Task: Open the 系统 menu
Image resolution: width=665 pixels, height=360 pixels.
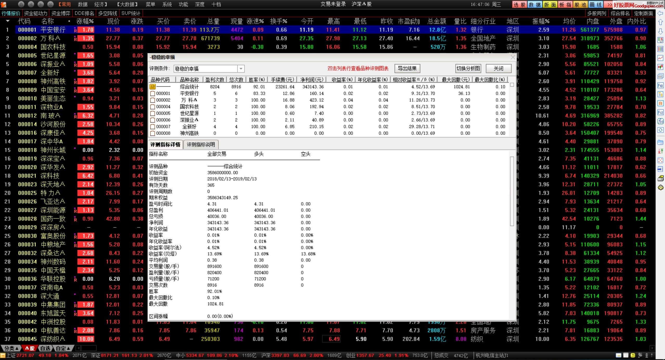Action: tap(167, 4)
